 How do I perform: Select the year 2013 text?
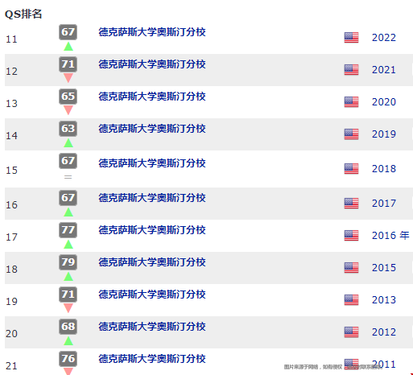pyautogui.click(x=384, y=300)
